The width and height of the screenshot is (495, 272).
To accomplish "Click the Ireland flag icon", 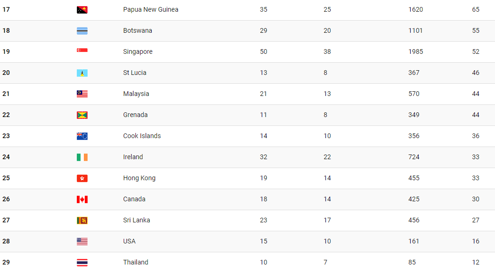I will [x=82, y=157].
